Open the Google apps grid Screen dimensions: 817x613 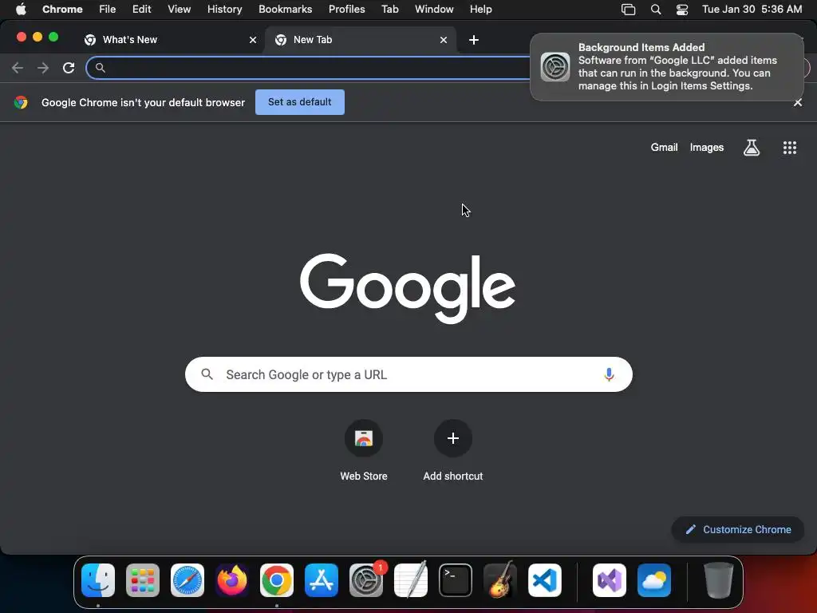(x=790, y=148)
